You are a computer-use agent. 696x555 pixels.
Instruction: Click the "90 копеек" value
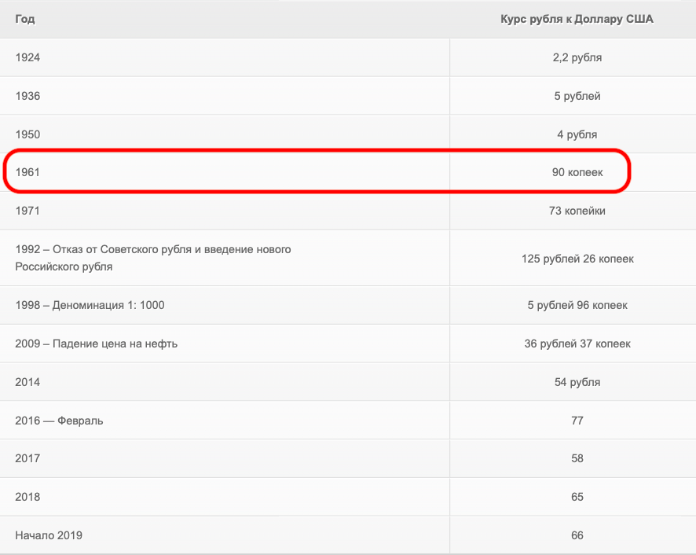(577, 172)
